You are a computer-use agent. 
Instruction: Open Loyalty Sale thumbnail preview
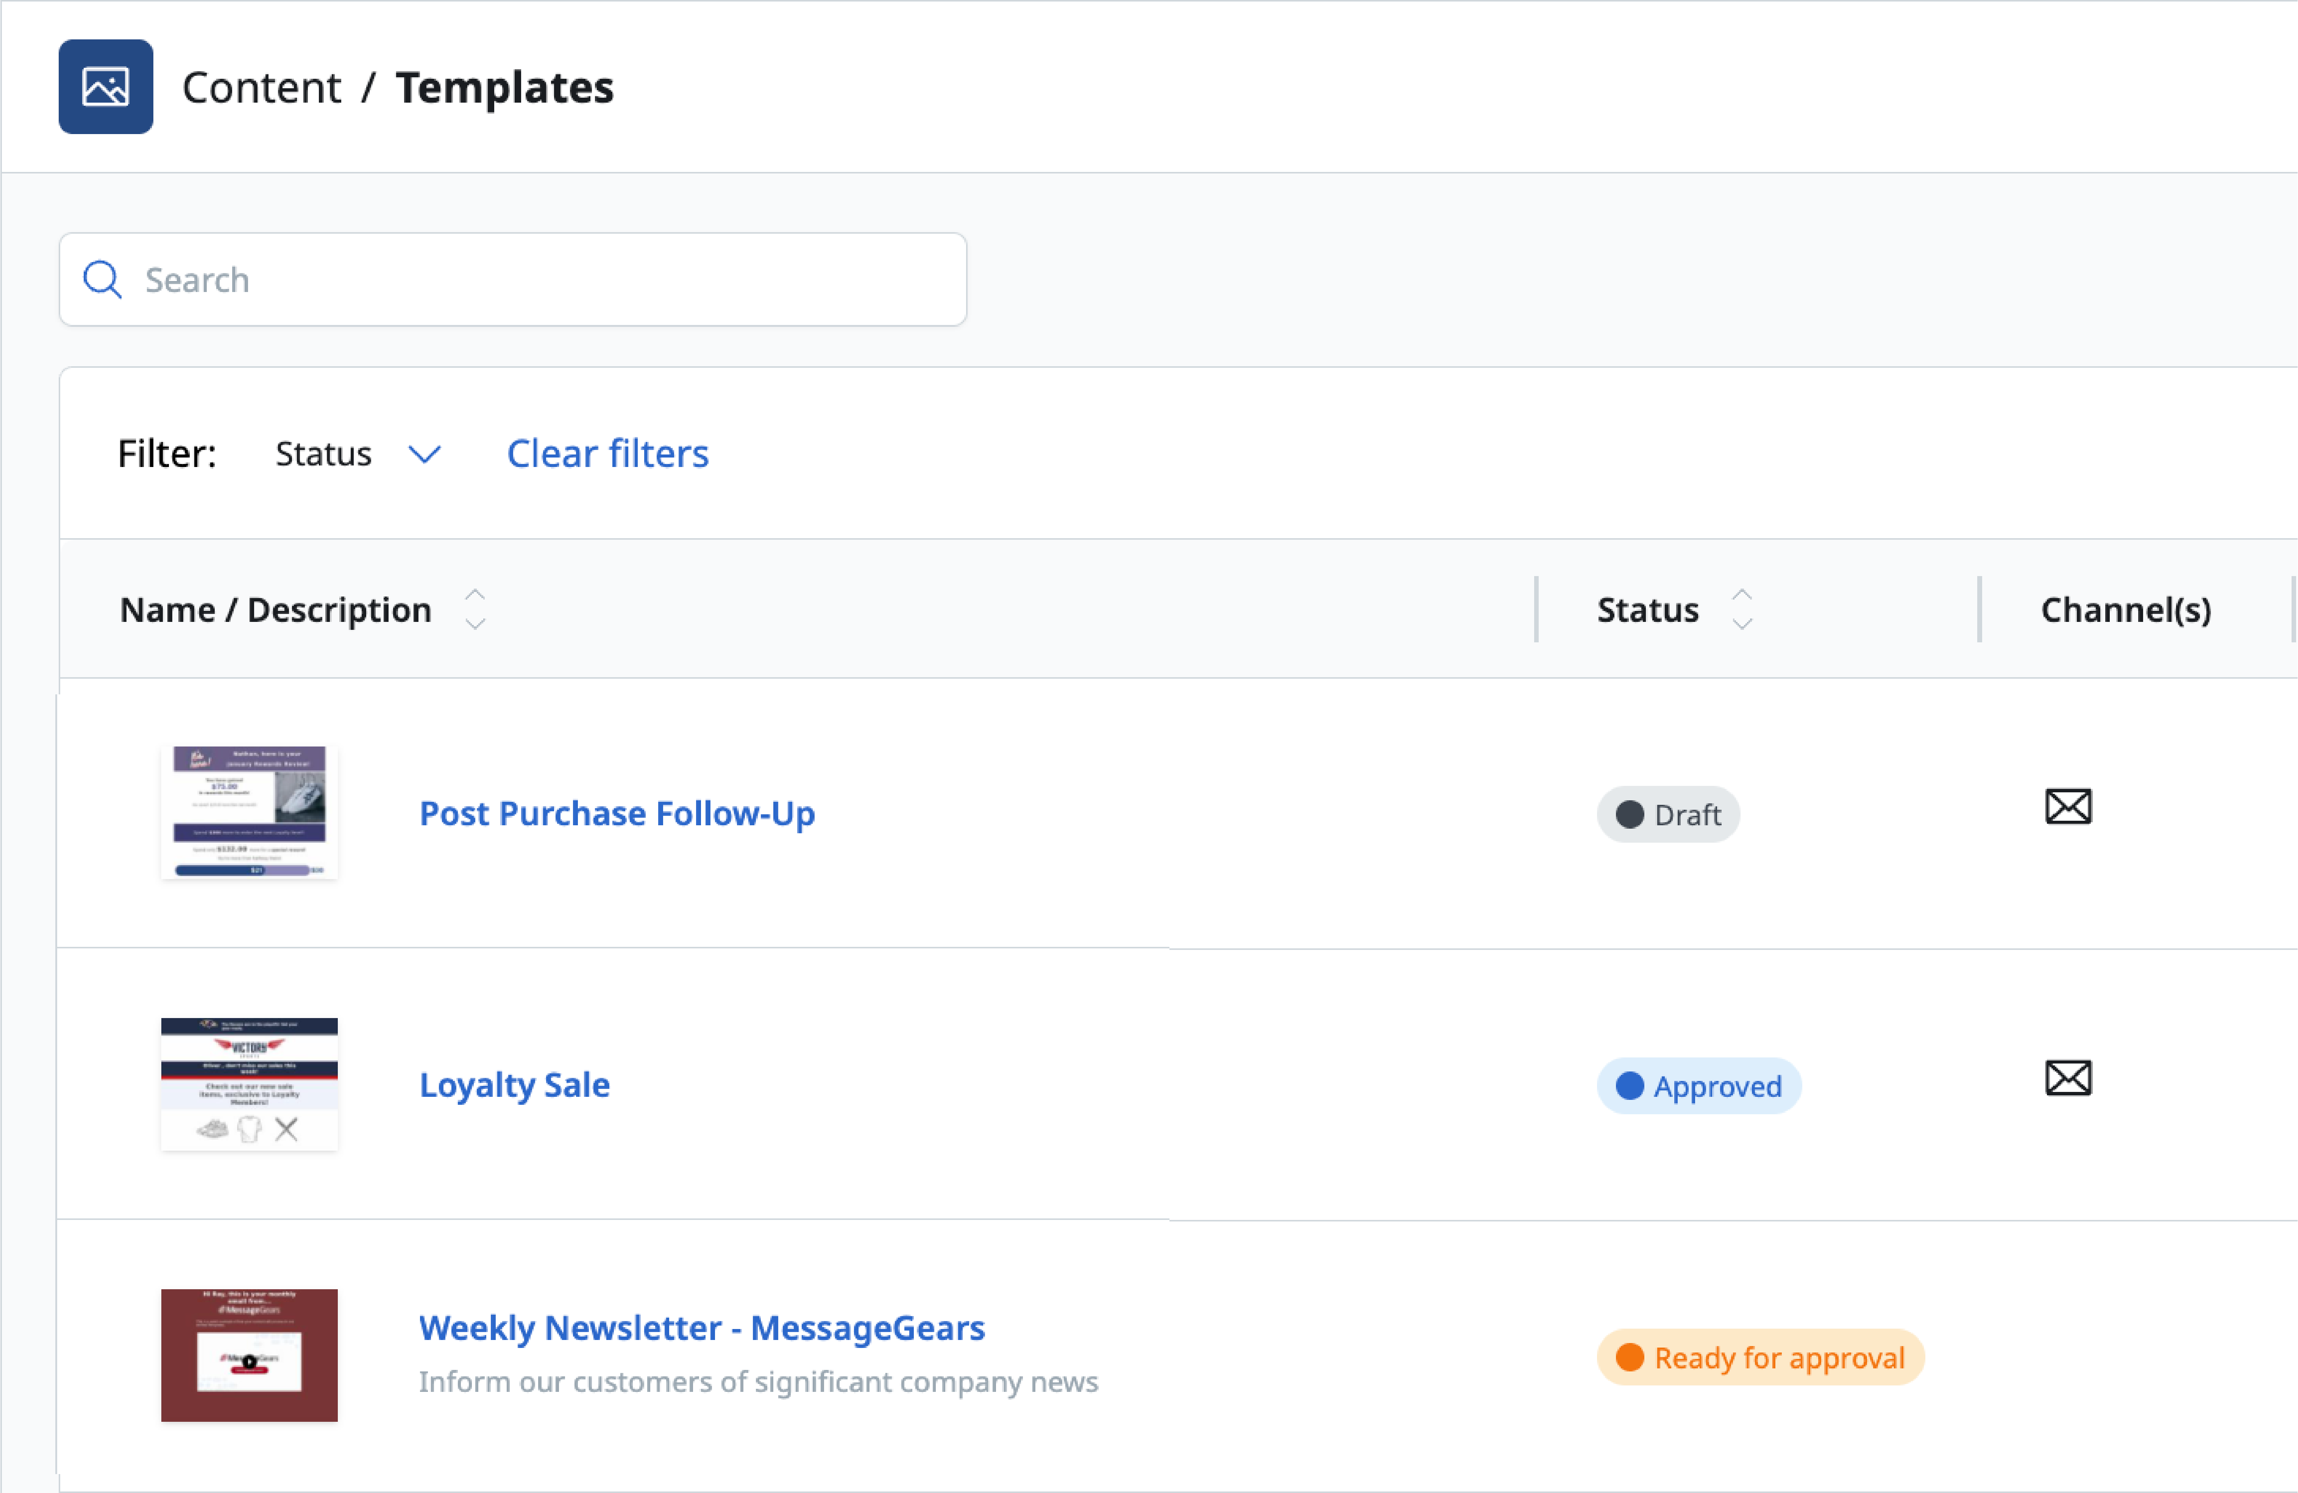[x=250, y=1084]
